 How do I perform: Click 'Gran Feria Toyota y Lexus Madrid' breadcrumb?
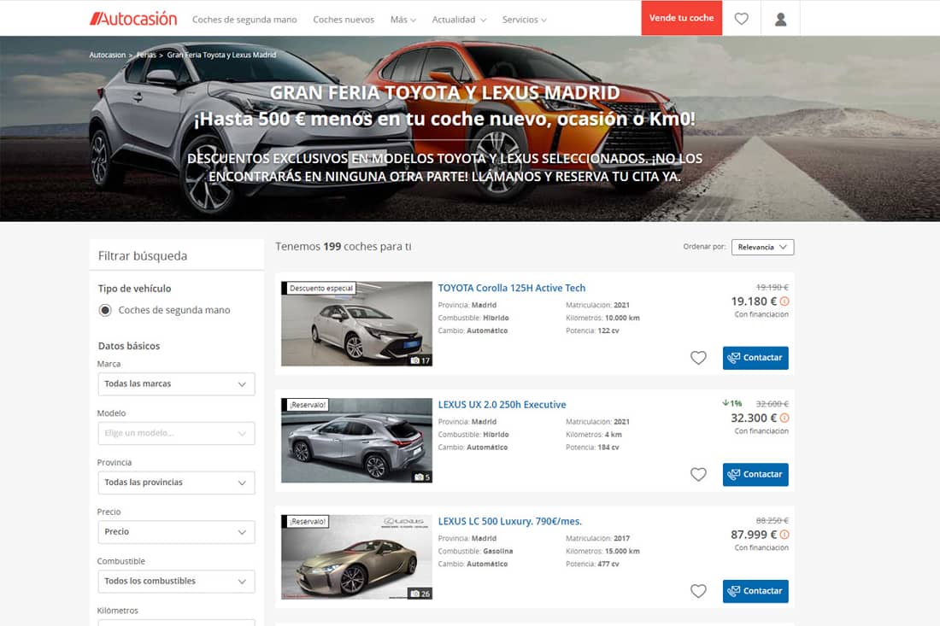[221, 56]
